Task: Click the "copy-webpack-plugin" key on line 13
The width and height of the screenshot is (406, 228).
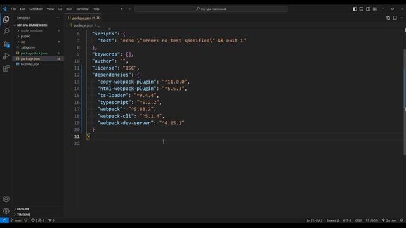Action: click(x=127, y=82)
